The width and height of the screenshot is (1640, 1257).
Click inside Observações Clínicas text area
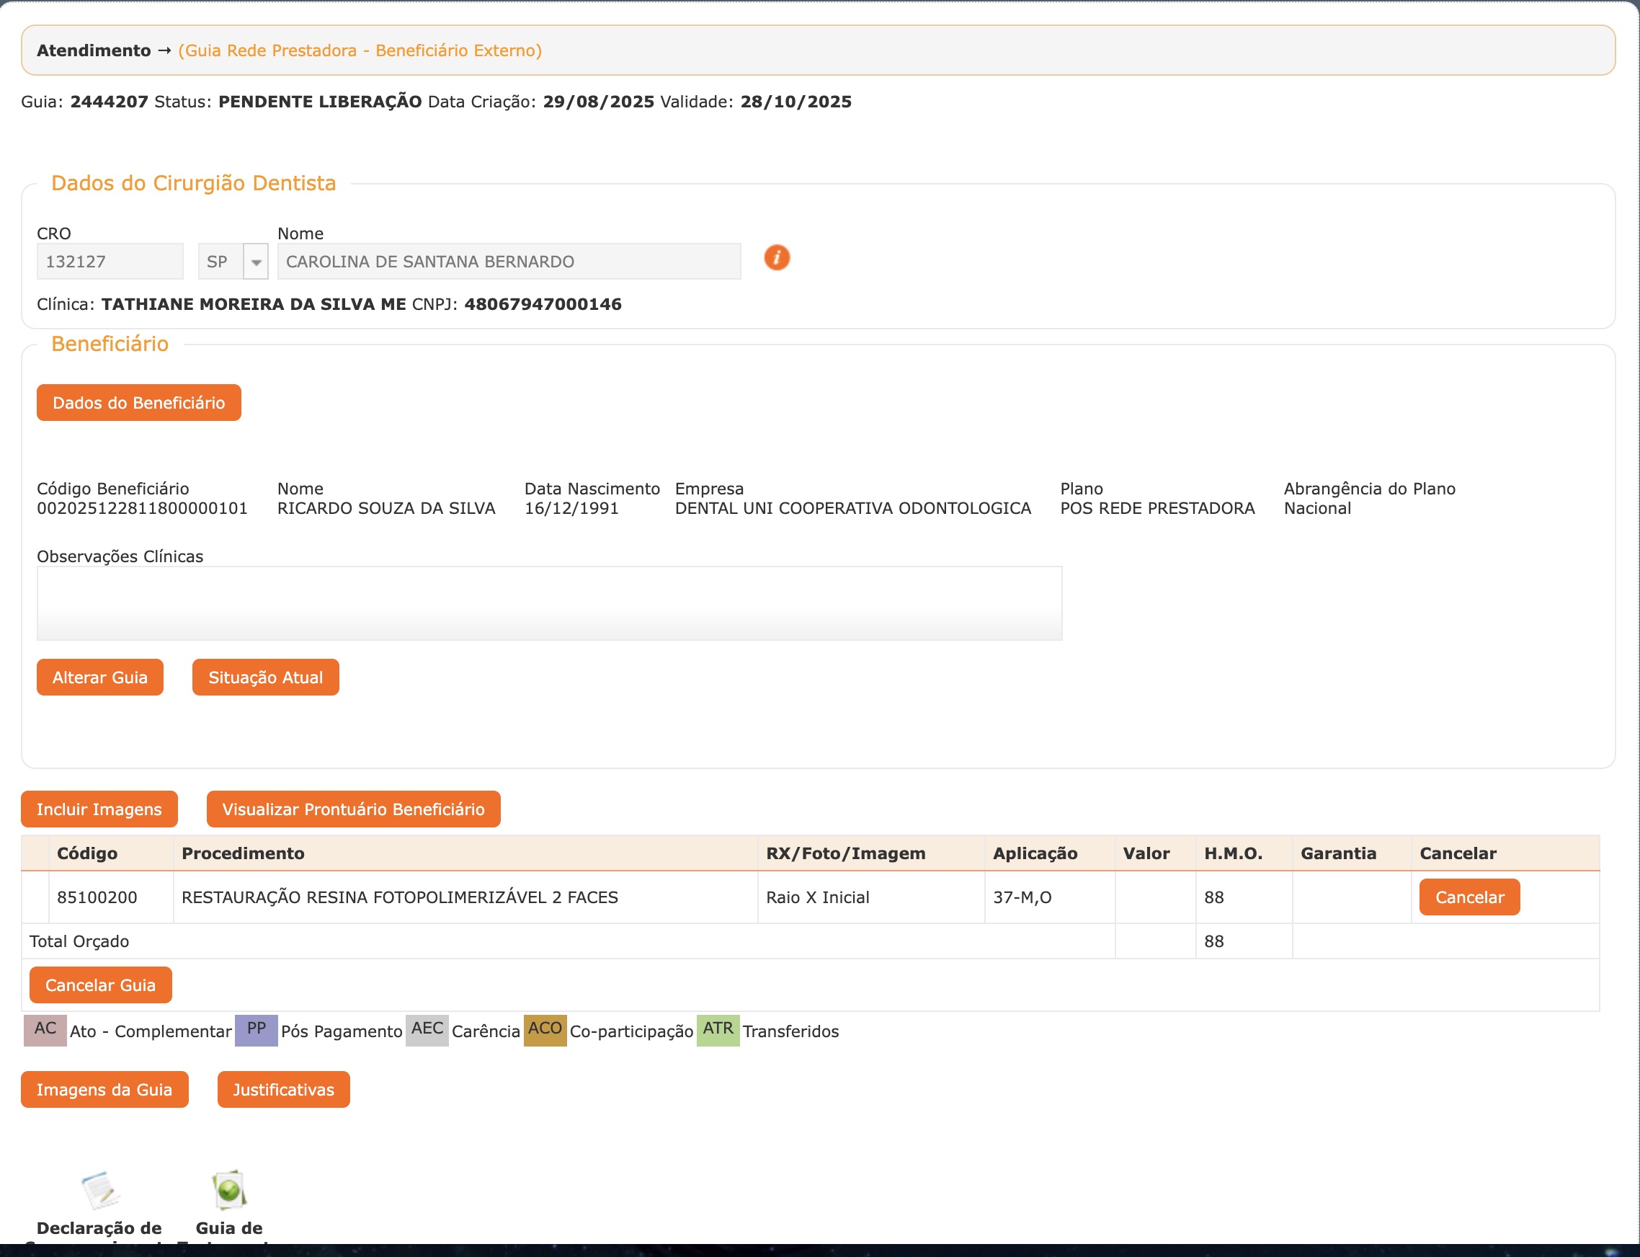coord(549,603)
